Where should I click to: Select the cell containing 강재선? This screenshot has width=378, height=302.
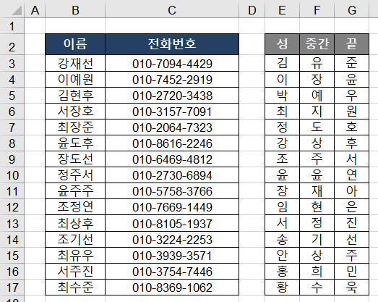tap(75, 63)
